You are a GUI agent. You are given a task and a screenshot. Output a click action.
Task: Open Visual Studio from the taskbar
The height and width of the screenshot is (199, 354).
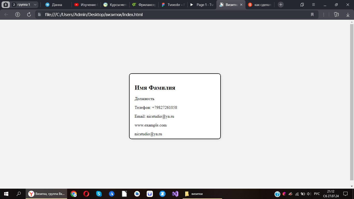pos(175,194)
